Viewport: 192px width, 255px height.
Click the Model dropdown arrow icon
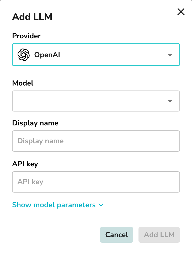click(x=170, y=101)
